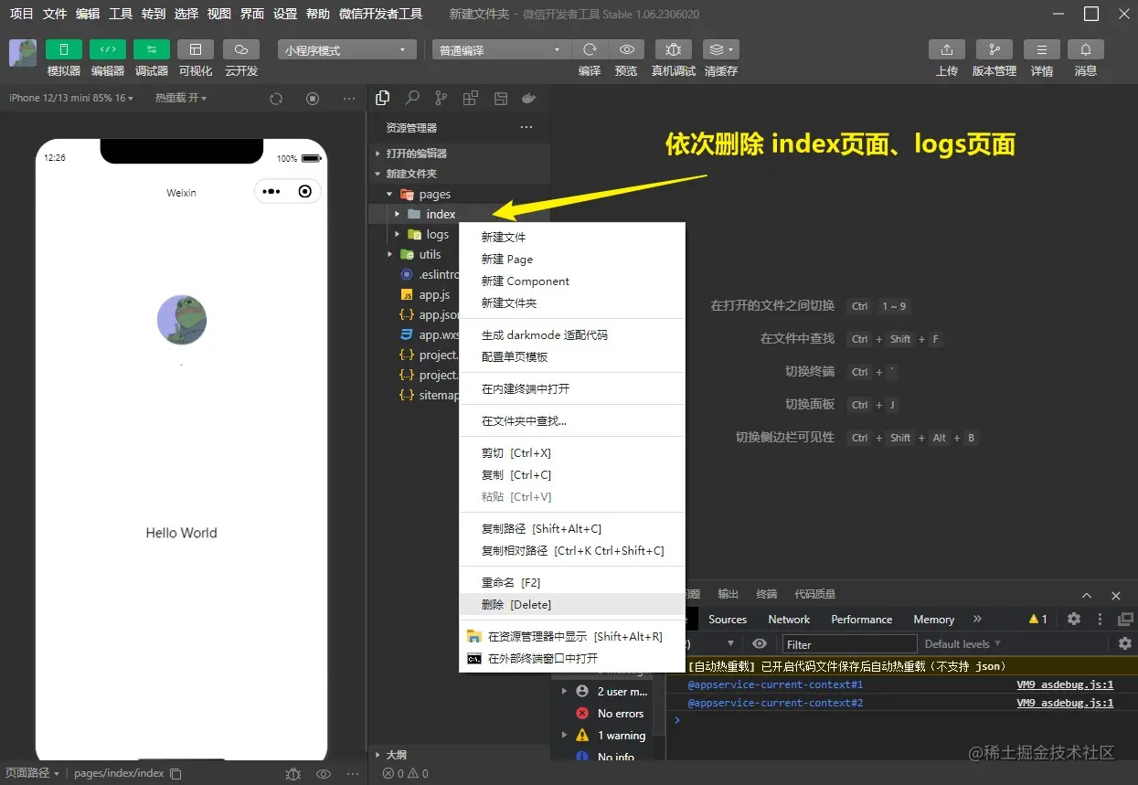
Task: Select the explorer files icon in sidebar
Action: 383,99
